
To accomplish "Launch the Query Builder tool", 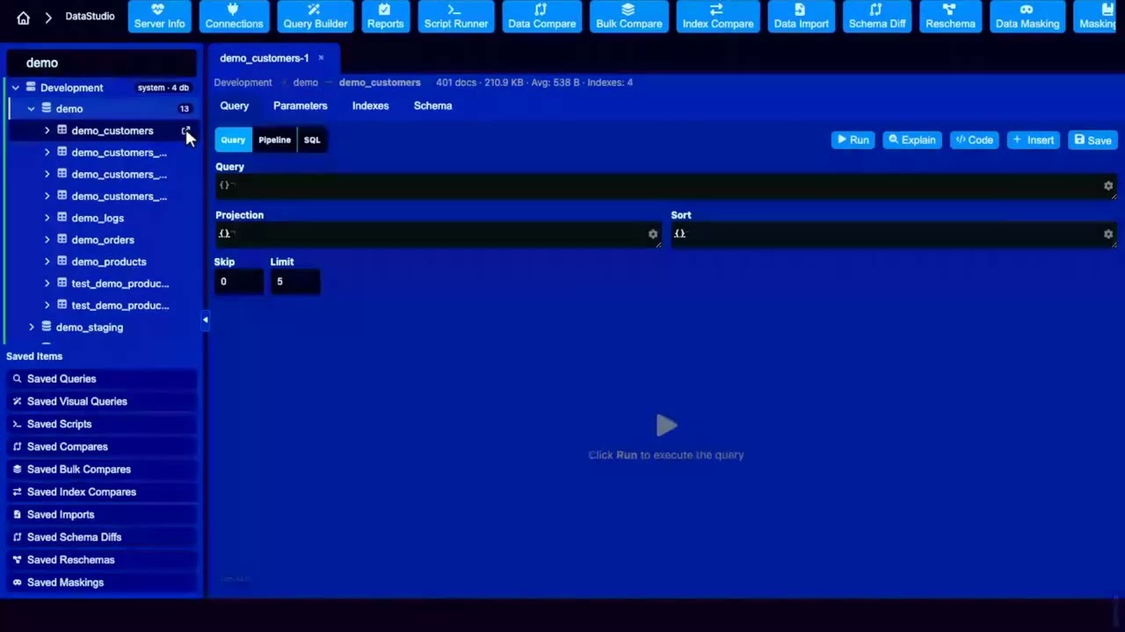I will (x=315, y=17).
